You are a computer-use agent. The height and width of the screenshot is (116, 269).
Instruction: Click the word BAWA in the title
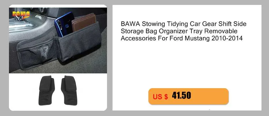click(130, 24)
